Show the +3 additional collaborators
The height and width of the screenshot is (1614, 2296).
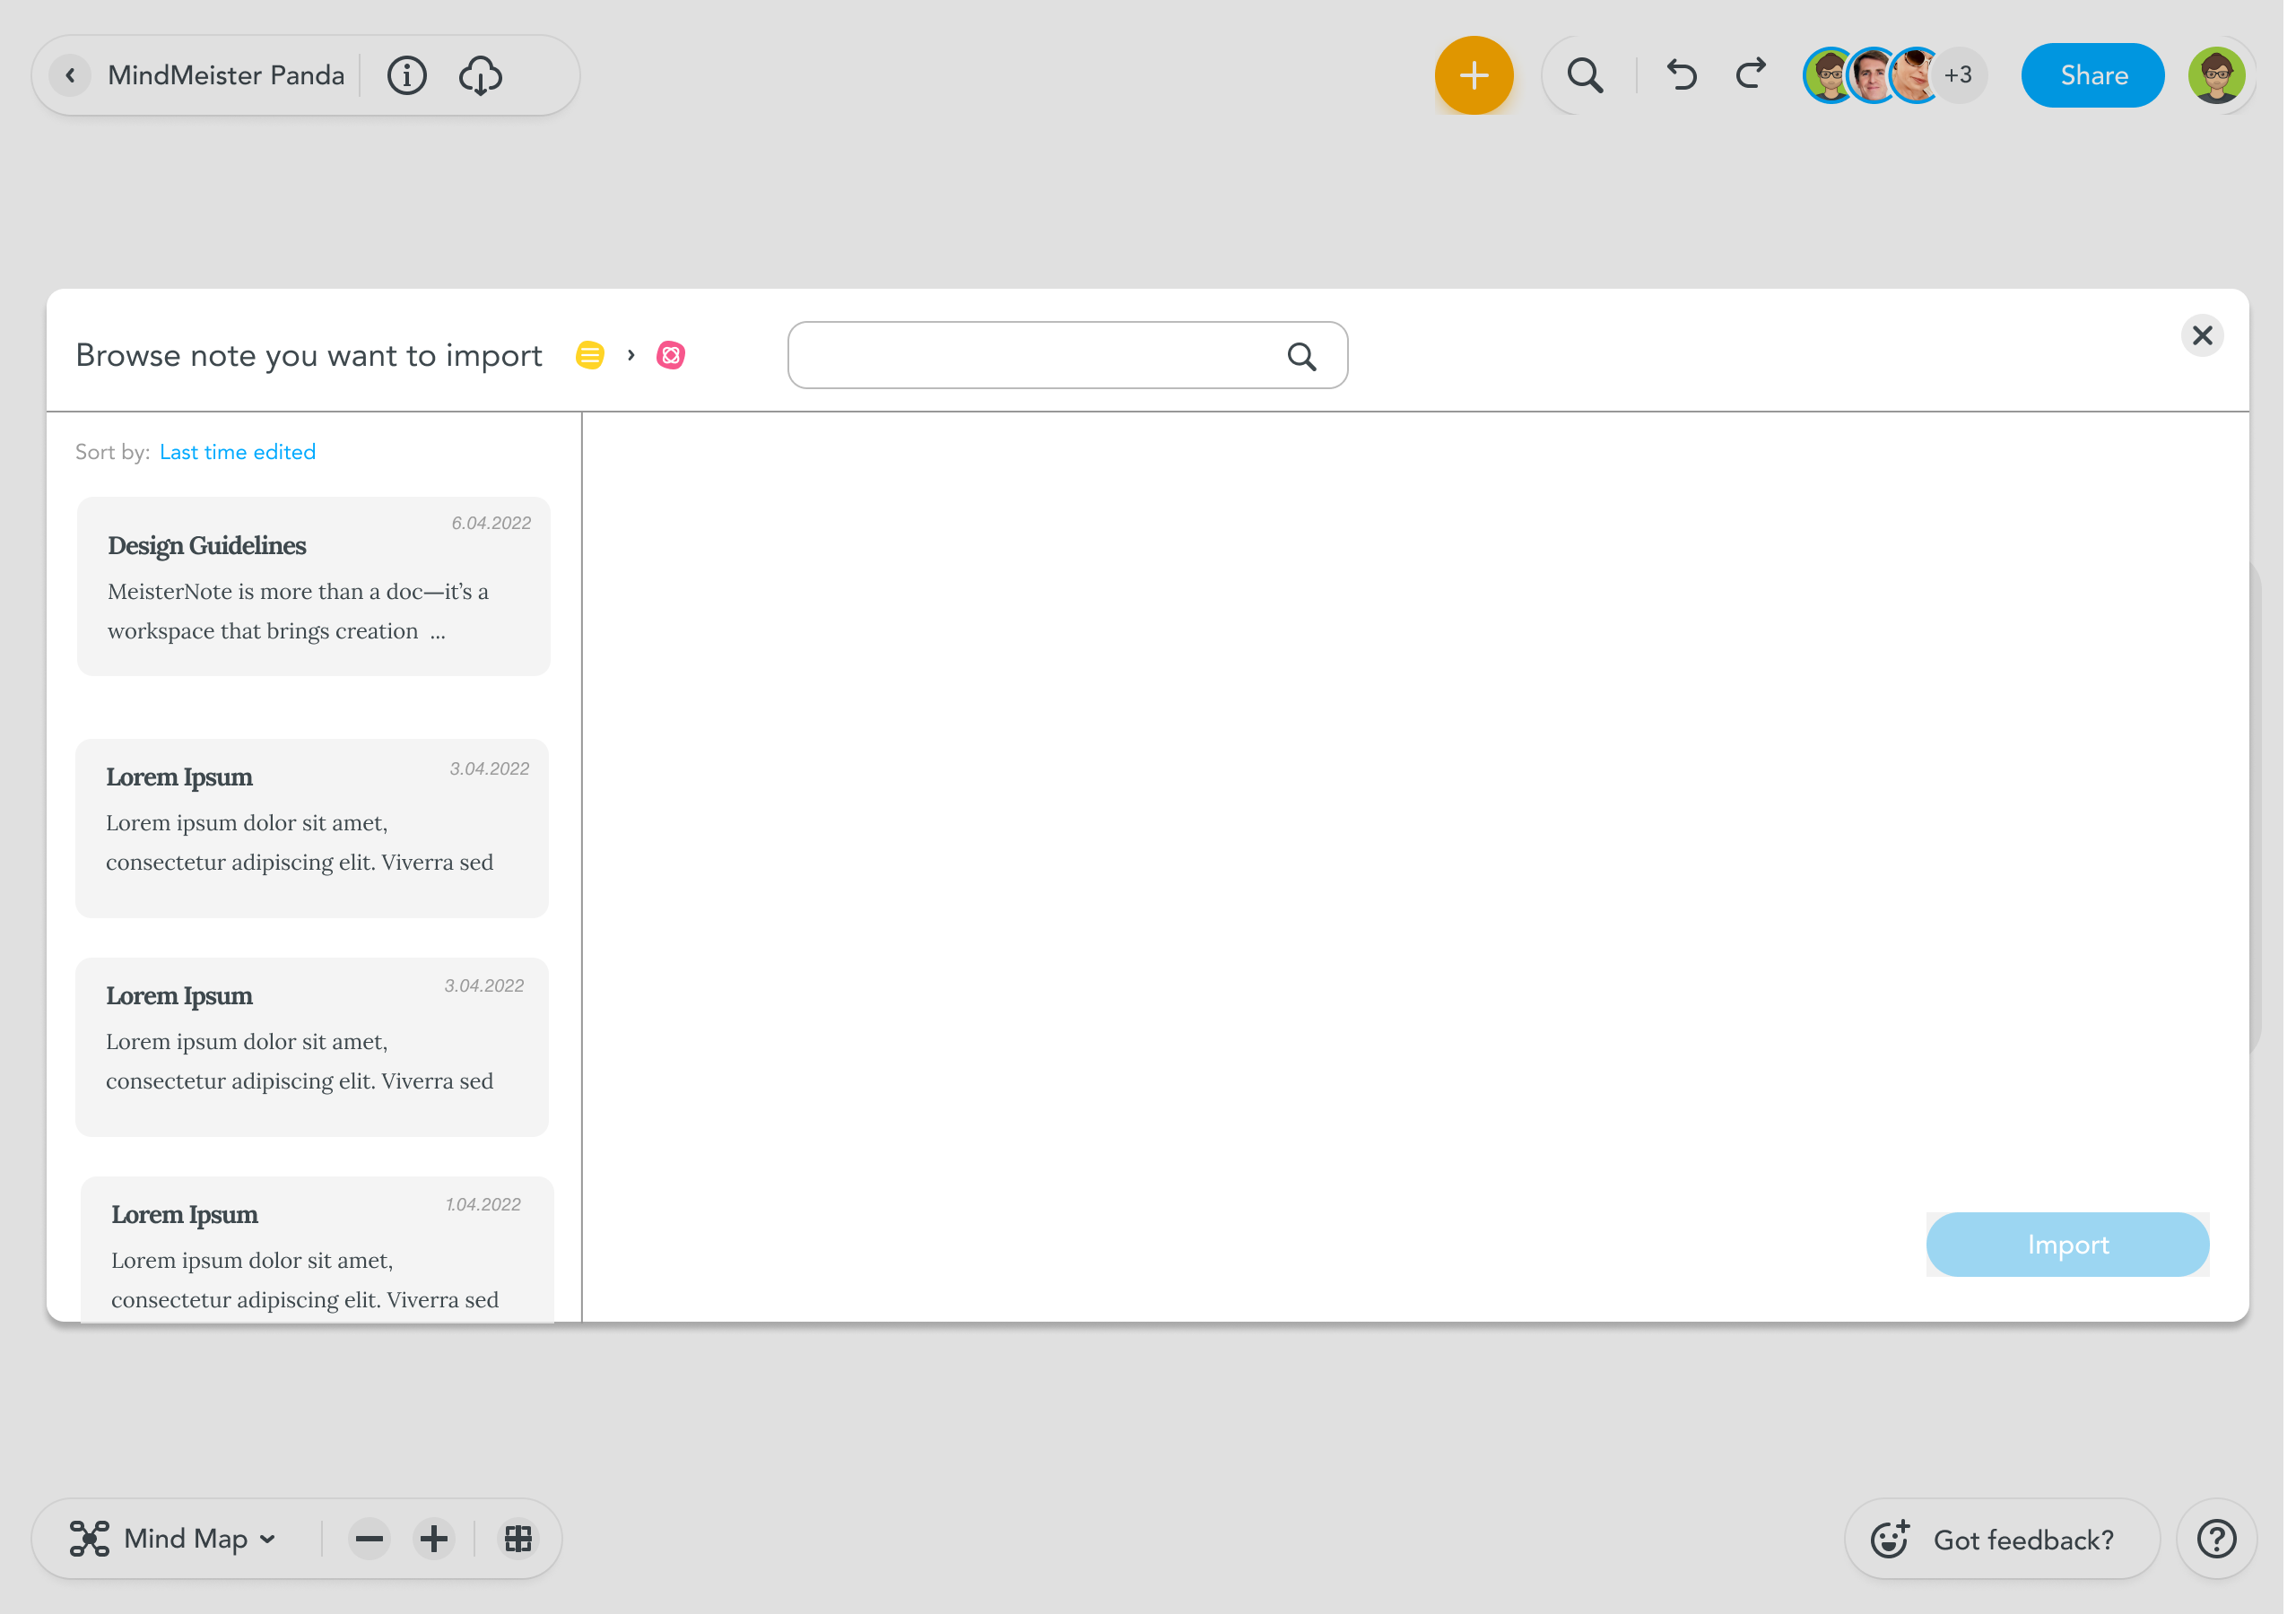(1958, 75)
